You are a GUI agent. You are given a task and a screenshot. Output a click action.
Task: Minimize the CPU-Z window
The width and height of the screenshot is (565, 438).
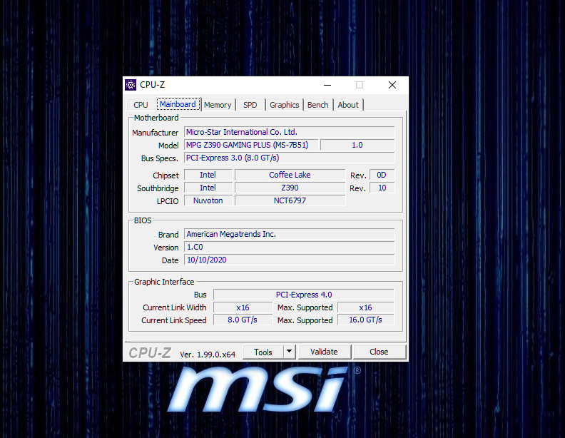(327, 85)
